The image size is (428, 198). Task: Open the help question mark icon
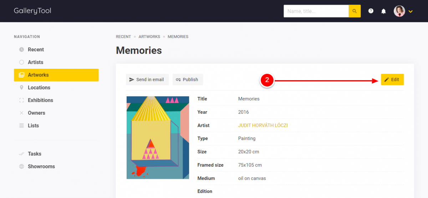click(x=371, y=11)
